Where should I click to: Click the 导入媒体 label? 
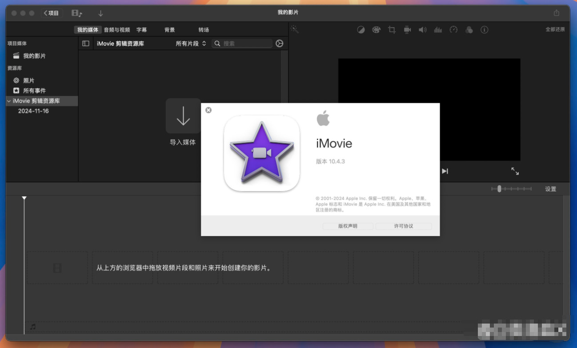click(183, 143)
